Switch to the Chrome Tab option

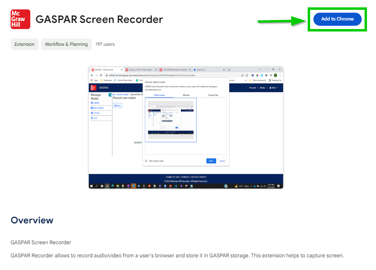click(x=213, y=95)
